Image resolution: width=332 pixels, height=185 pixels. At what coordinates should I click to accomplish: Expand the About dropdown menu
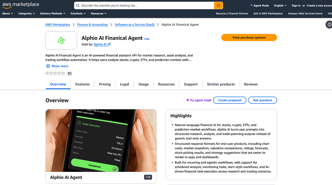click(8, 13)
